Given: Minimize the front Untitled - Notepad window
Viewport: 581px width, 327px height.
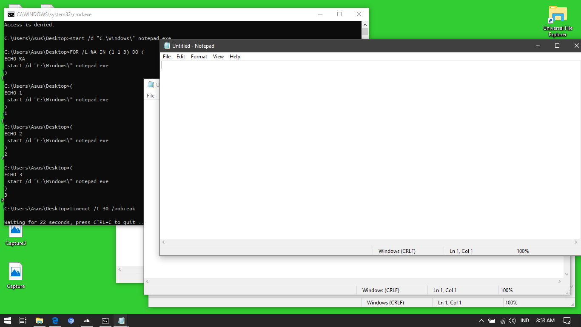Looking at the screenshot, I should [x=538, y=46].
